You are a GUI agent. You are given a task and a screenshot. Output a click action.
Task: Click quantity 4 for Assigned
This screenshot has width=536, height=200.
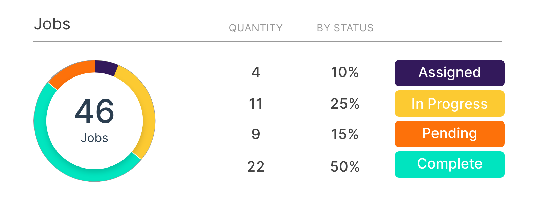[x=256, y=72]
